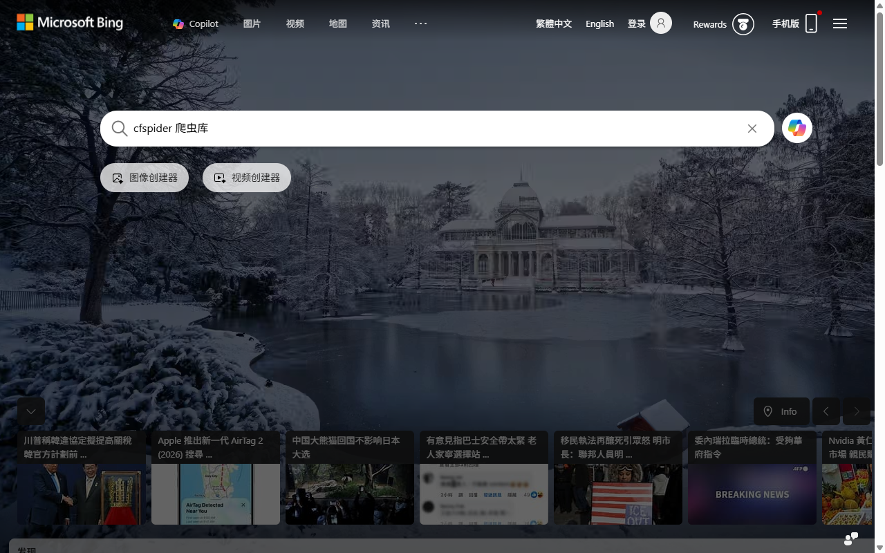Show previous background image with left arrow
This screenshot has height=553, width=885.
pyautogui.click(x=826, y=411)
